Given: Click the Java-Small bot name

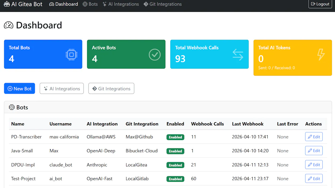Looking at the screenshot, I should 22,151.
